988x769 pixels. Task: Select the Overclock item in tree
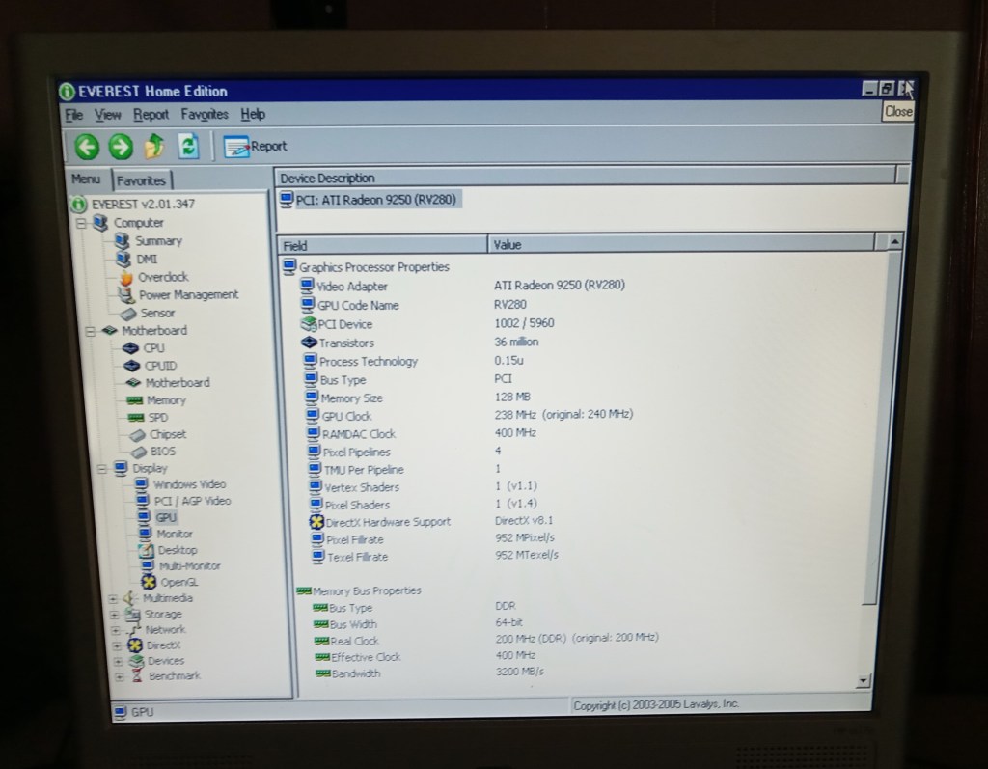click(162, 277)
